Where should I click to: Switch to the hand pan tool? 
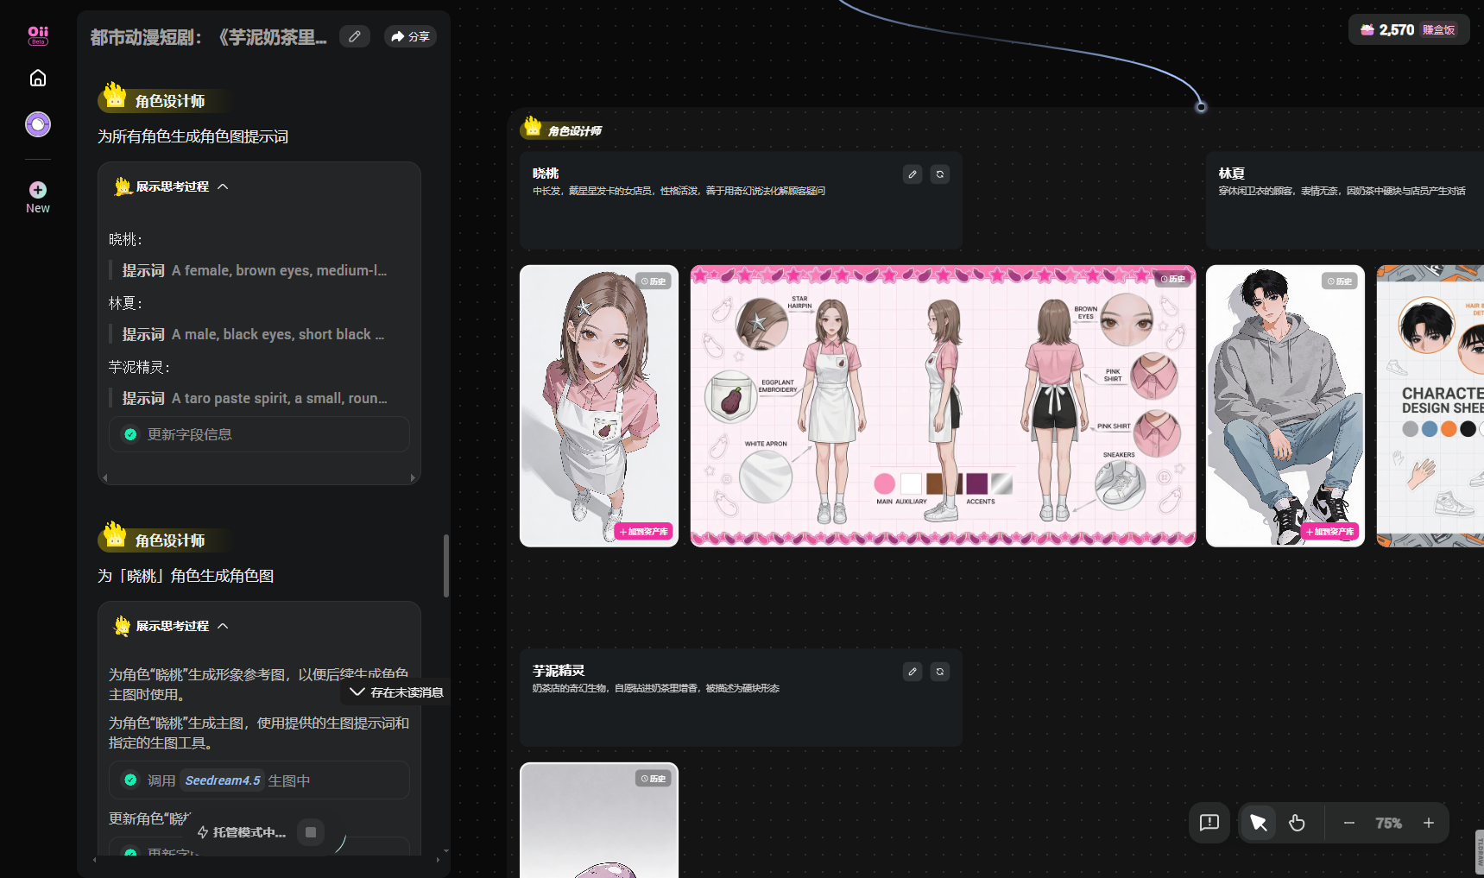click(x=1297, y=823)
